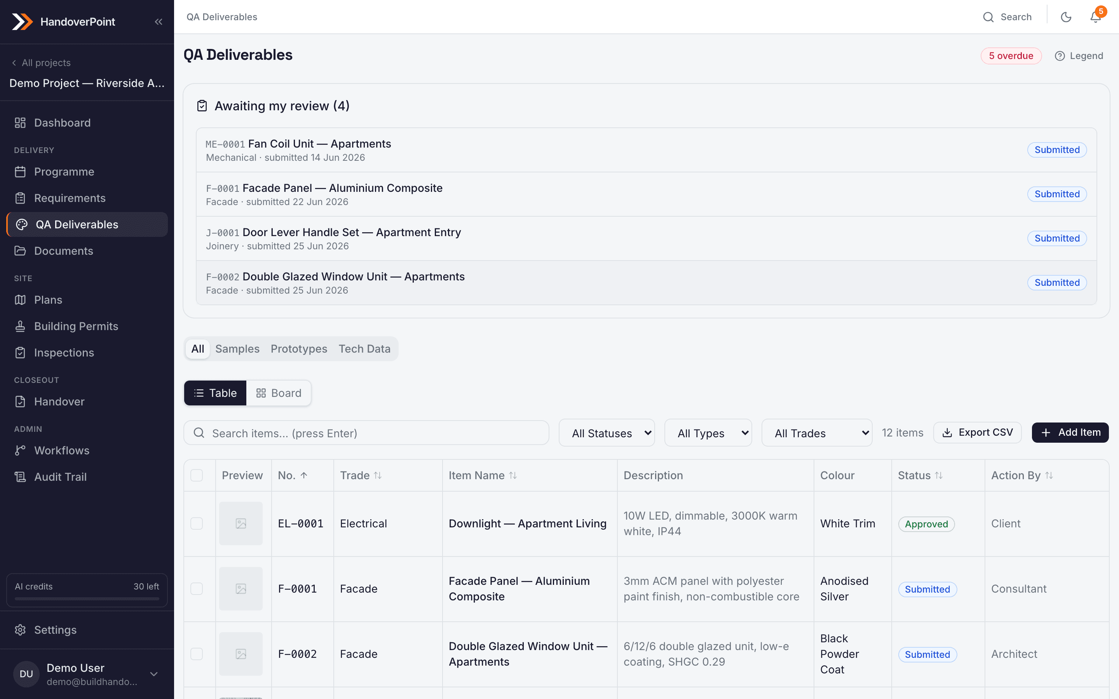Select QA Deliverables in sidebar
The width and height of the screenshot is (1119, 699).
(x=87, y=224)
